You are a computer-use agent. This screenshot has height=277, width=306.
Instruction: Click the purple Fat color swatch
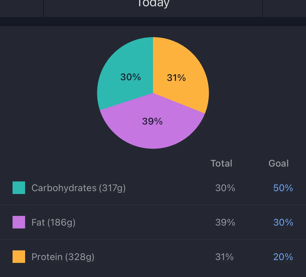click(19, 222)
